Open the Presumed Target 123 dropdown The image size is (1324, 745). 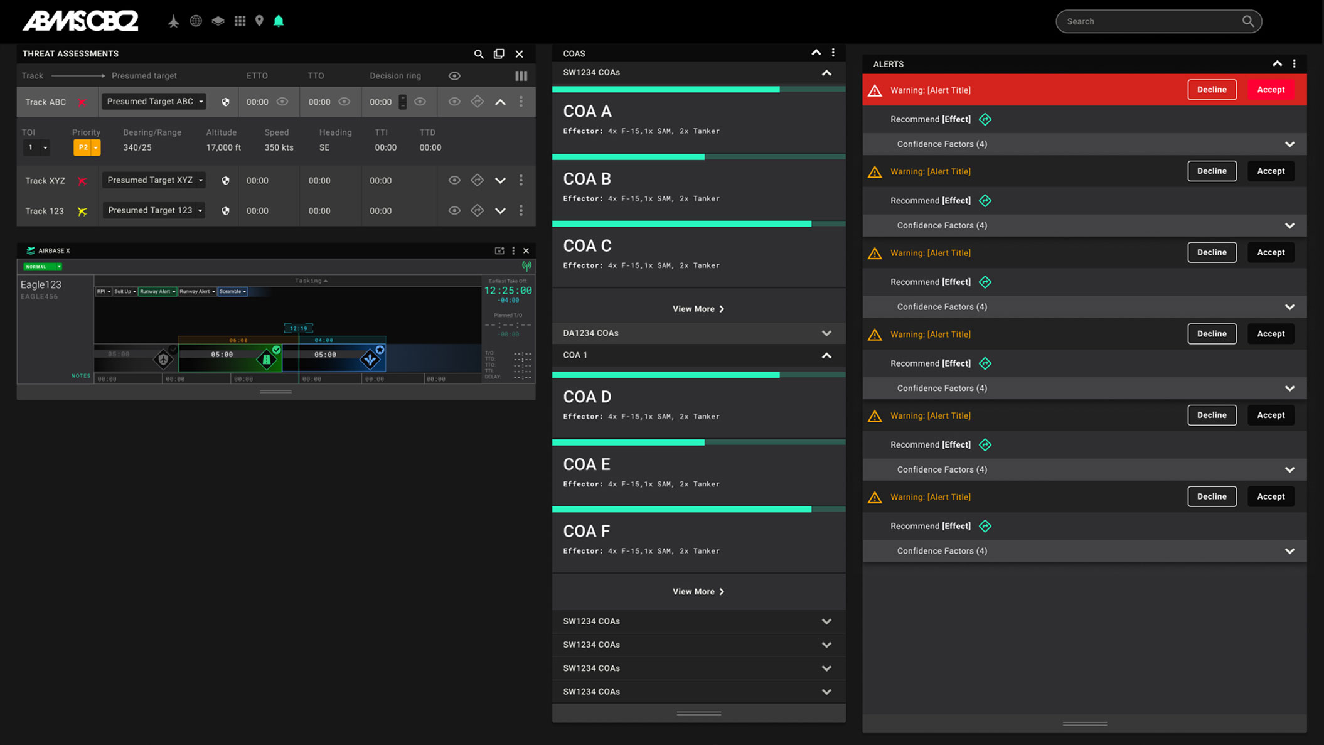coord(154,210)
